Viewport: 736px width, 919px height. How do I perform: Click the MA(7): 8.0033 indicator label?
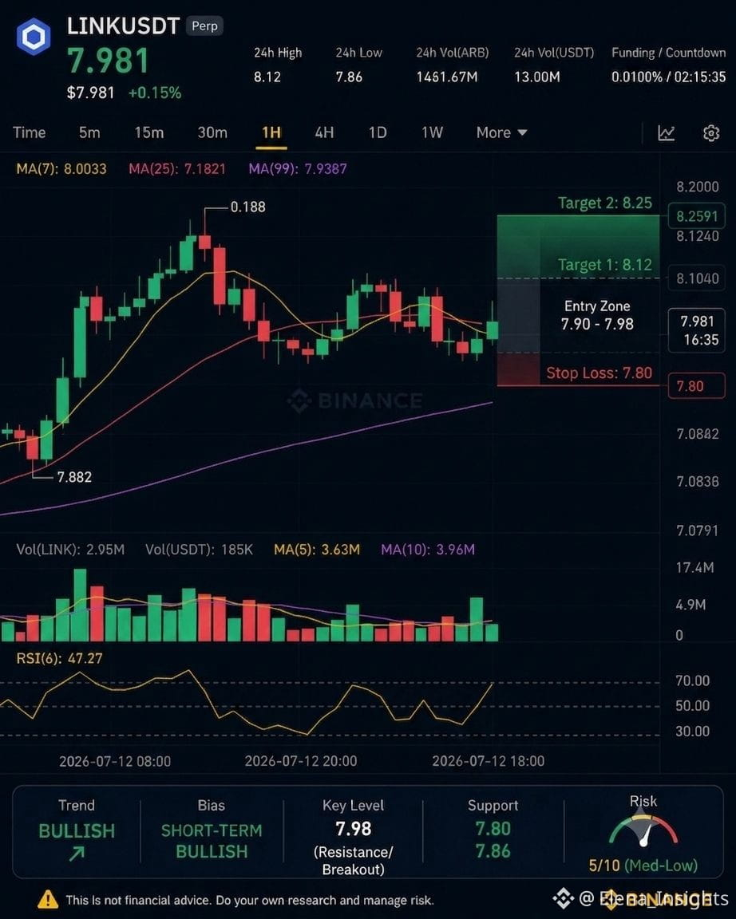coord(61,169)
